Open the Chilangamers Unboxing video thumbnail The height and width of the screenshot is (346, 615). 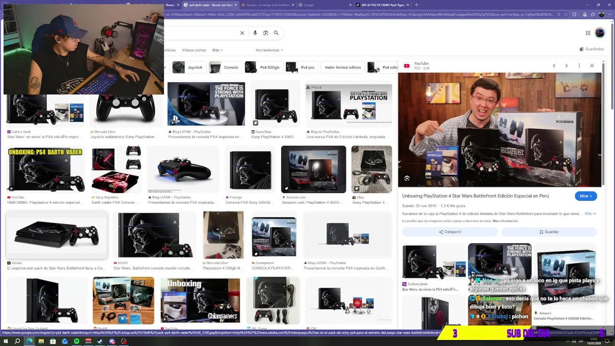(x=200, y=300)
